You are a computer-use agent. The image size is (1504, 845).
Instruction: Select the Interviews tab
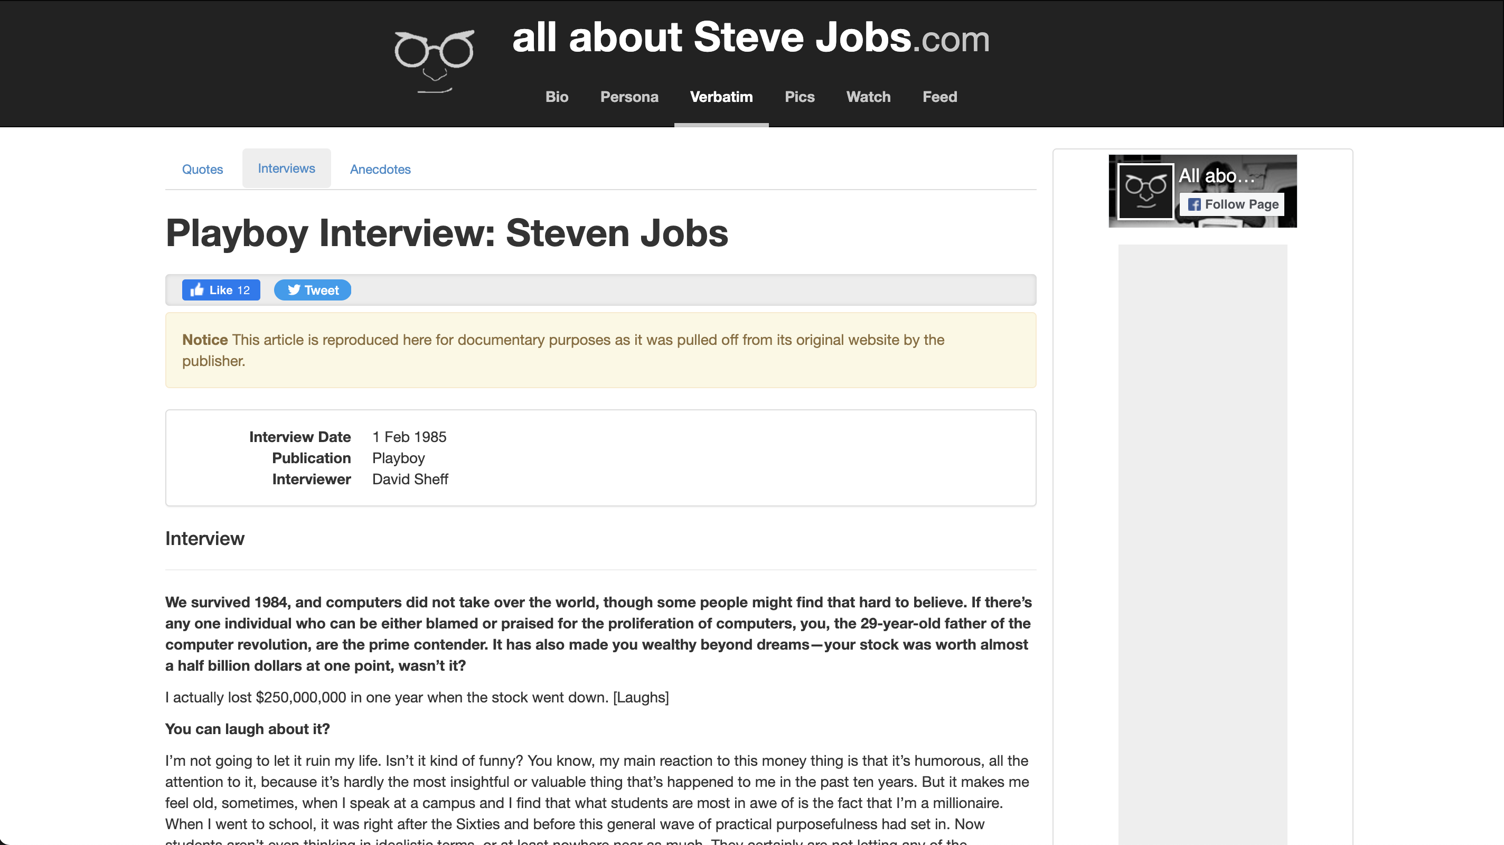[x=286, y=168]
